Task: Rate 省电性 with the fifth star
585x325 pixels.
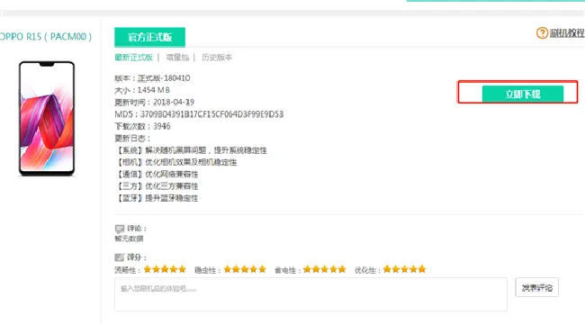Action: tap(342, 269)
